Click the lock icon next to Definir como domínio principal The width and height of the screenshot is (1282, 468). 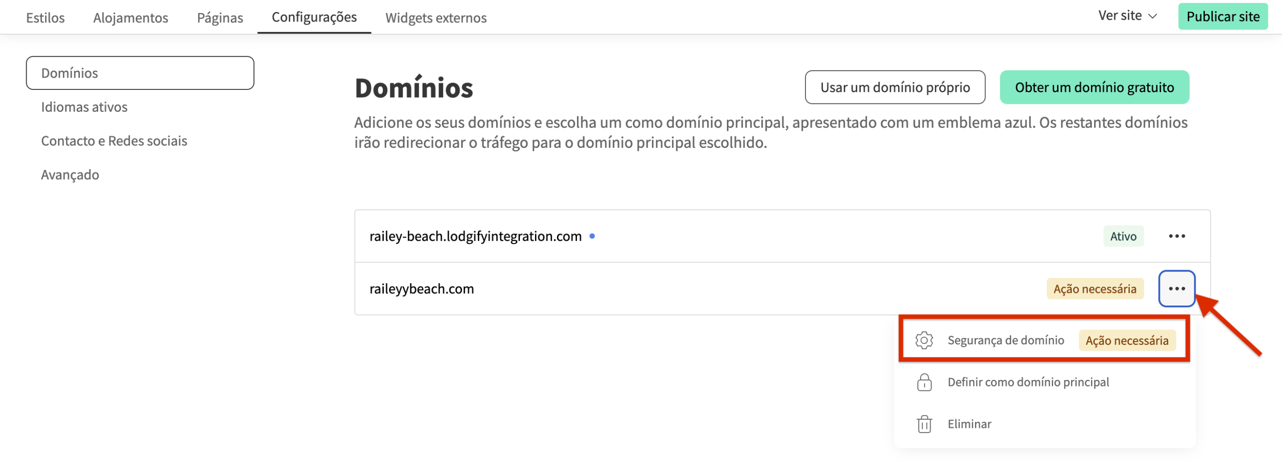coord(924,382)
